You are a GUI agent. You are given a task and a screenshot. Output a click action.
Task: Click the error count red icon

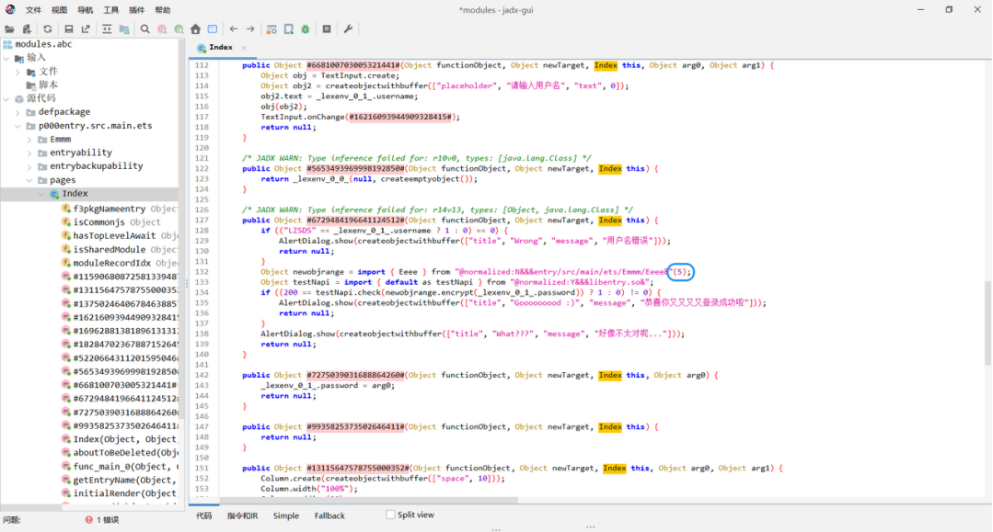88,519
